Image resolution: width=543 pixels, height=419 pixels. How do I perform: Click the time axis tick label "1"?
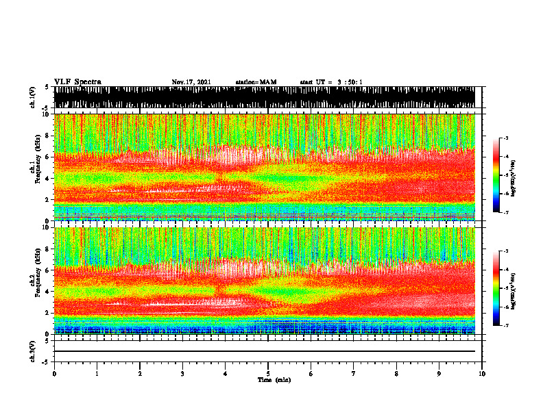(x=97, y=374)
